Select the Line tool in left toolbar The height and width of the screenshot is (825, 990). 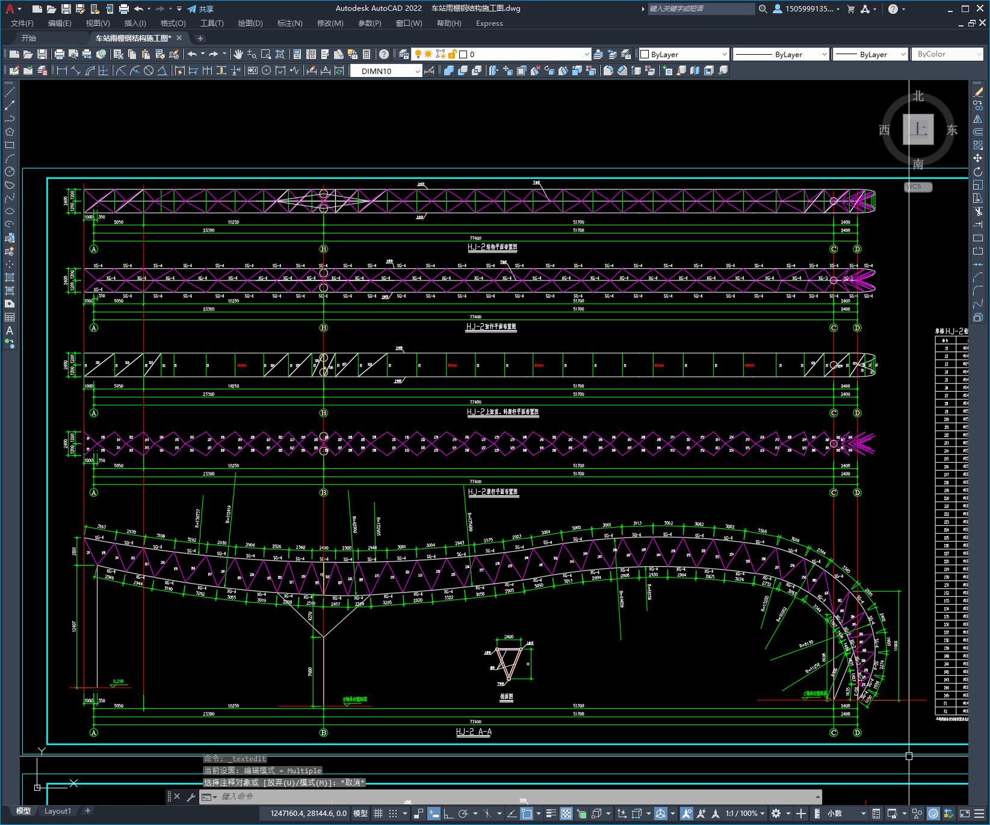10,92
